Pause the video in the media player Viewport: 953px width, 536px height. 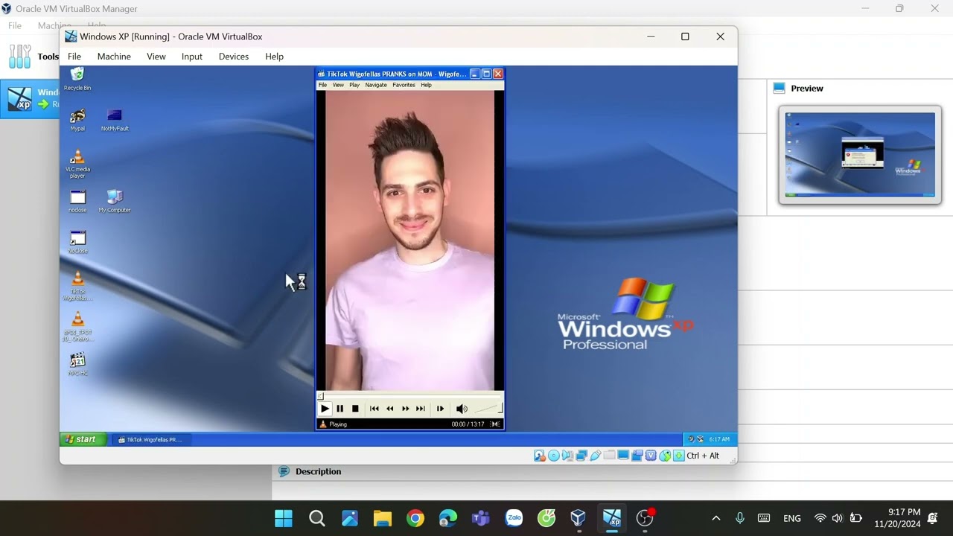pos(340,409)
